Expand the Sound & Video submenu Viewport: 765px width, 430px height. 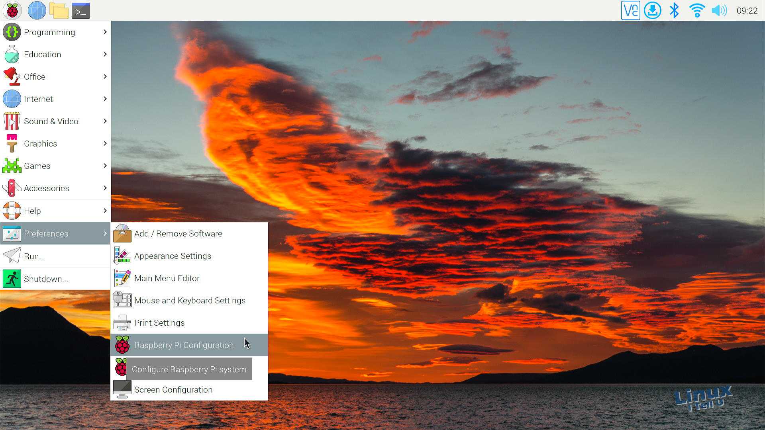pos(51,121)
